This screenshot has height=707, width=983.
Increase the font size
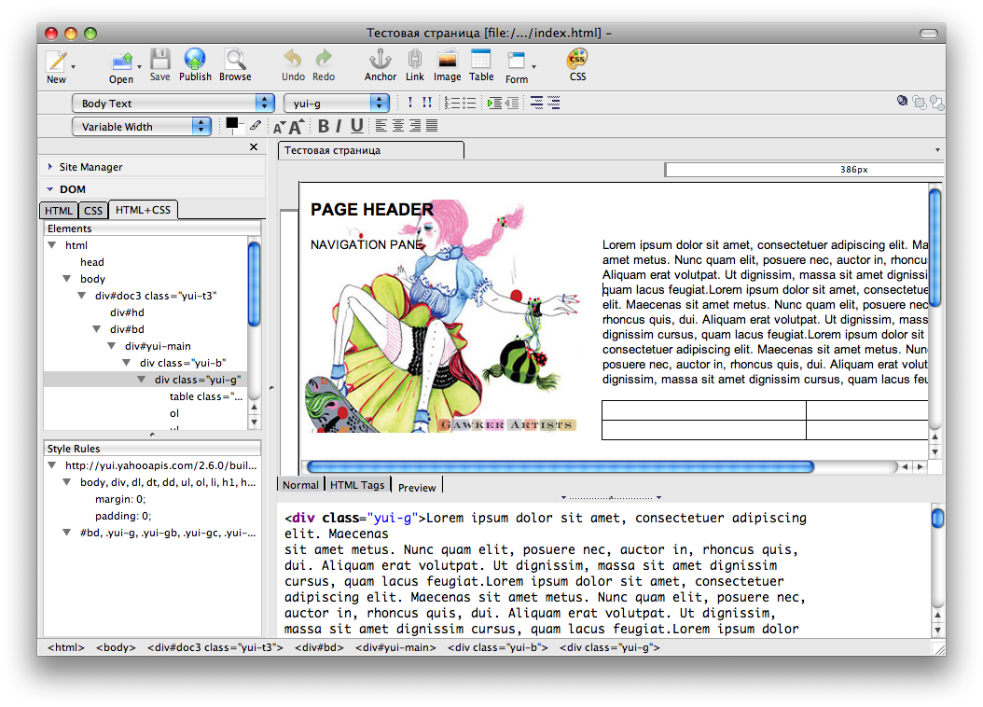click(x=297, y=126)
